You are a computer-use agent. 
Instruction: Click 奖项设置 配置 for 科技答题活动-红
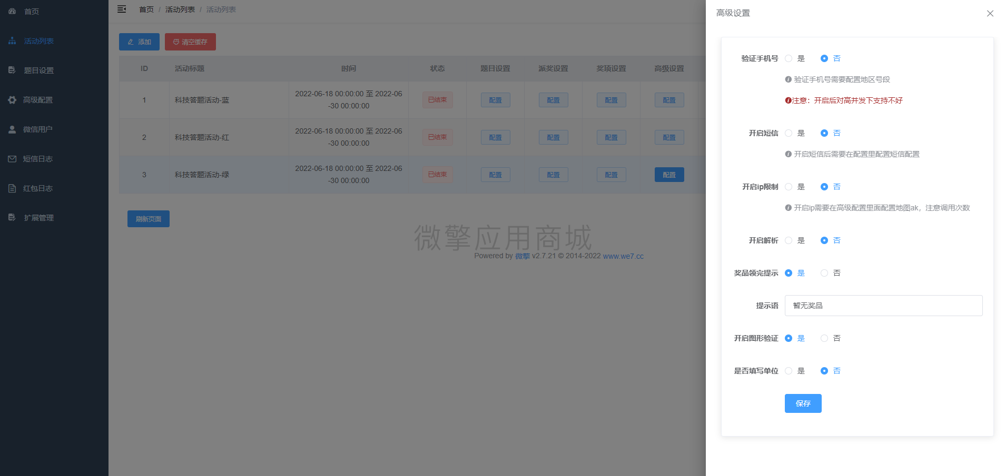(611, 137)
